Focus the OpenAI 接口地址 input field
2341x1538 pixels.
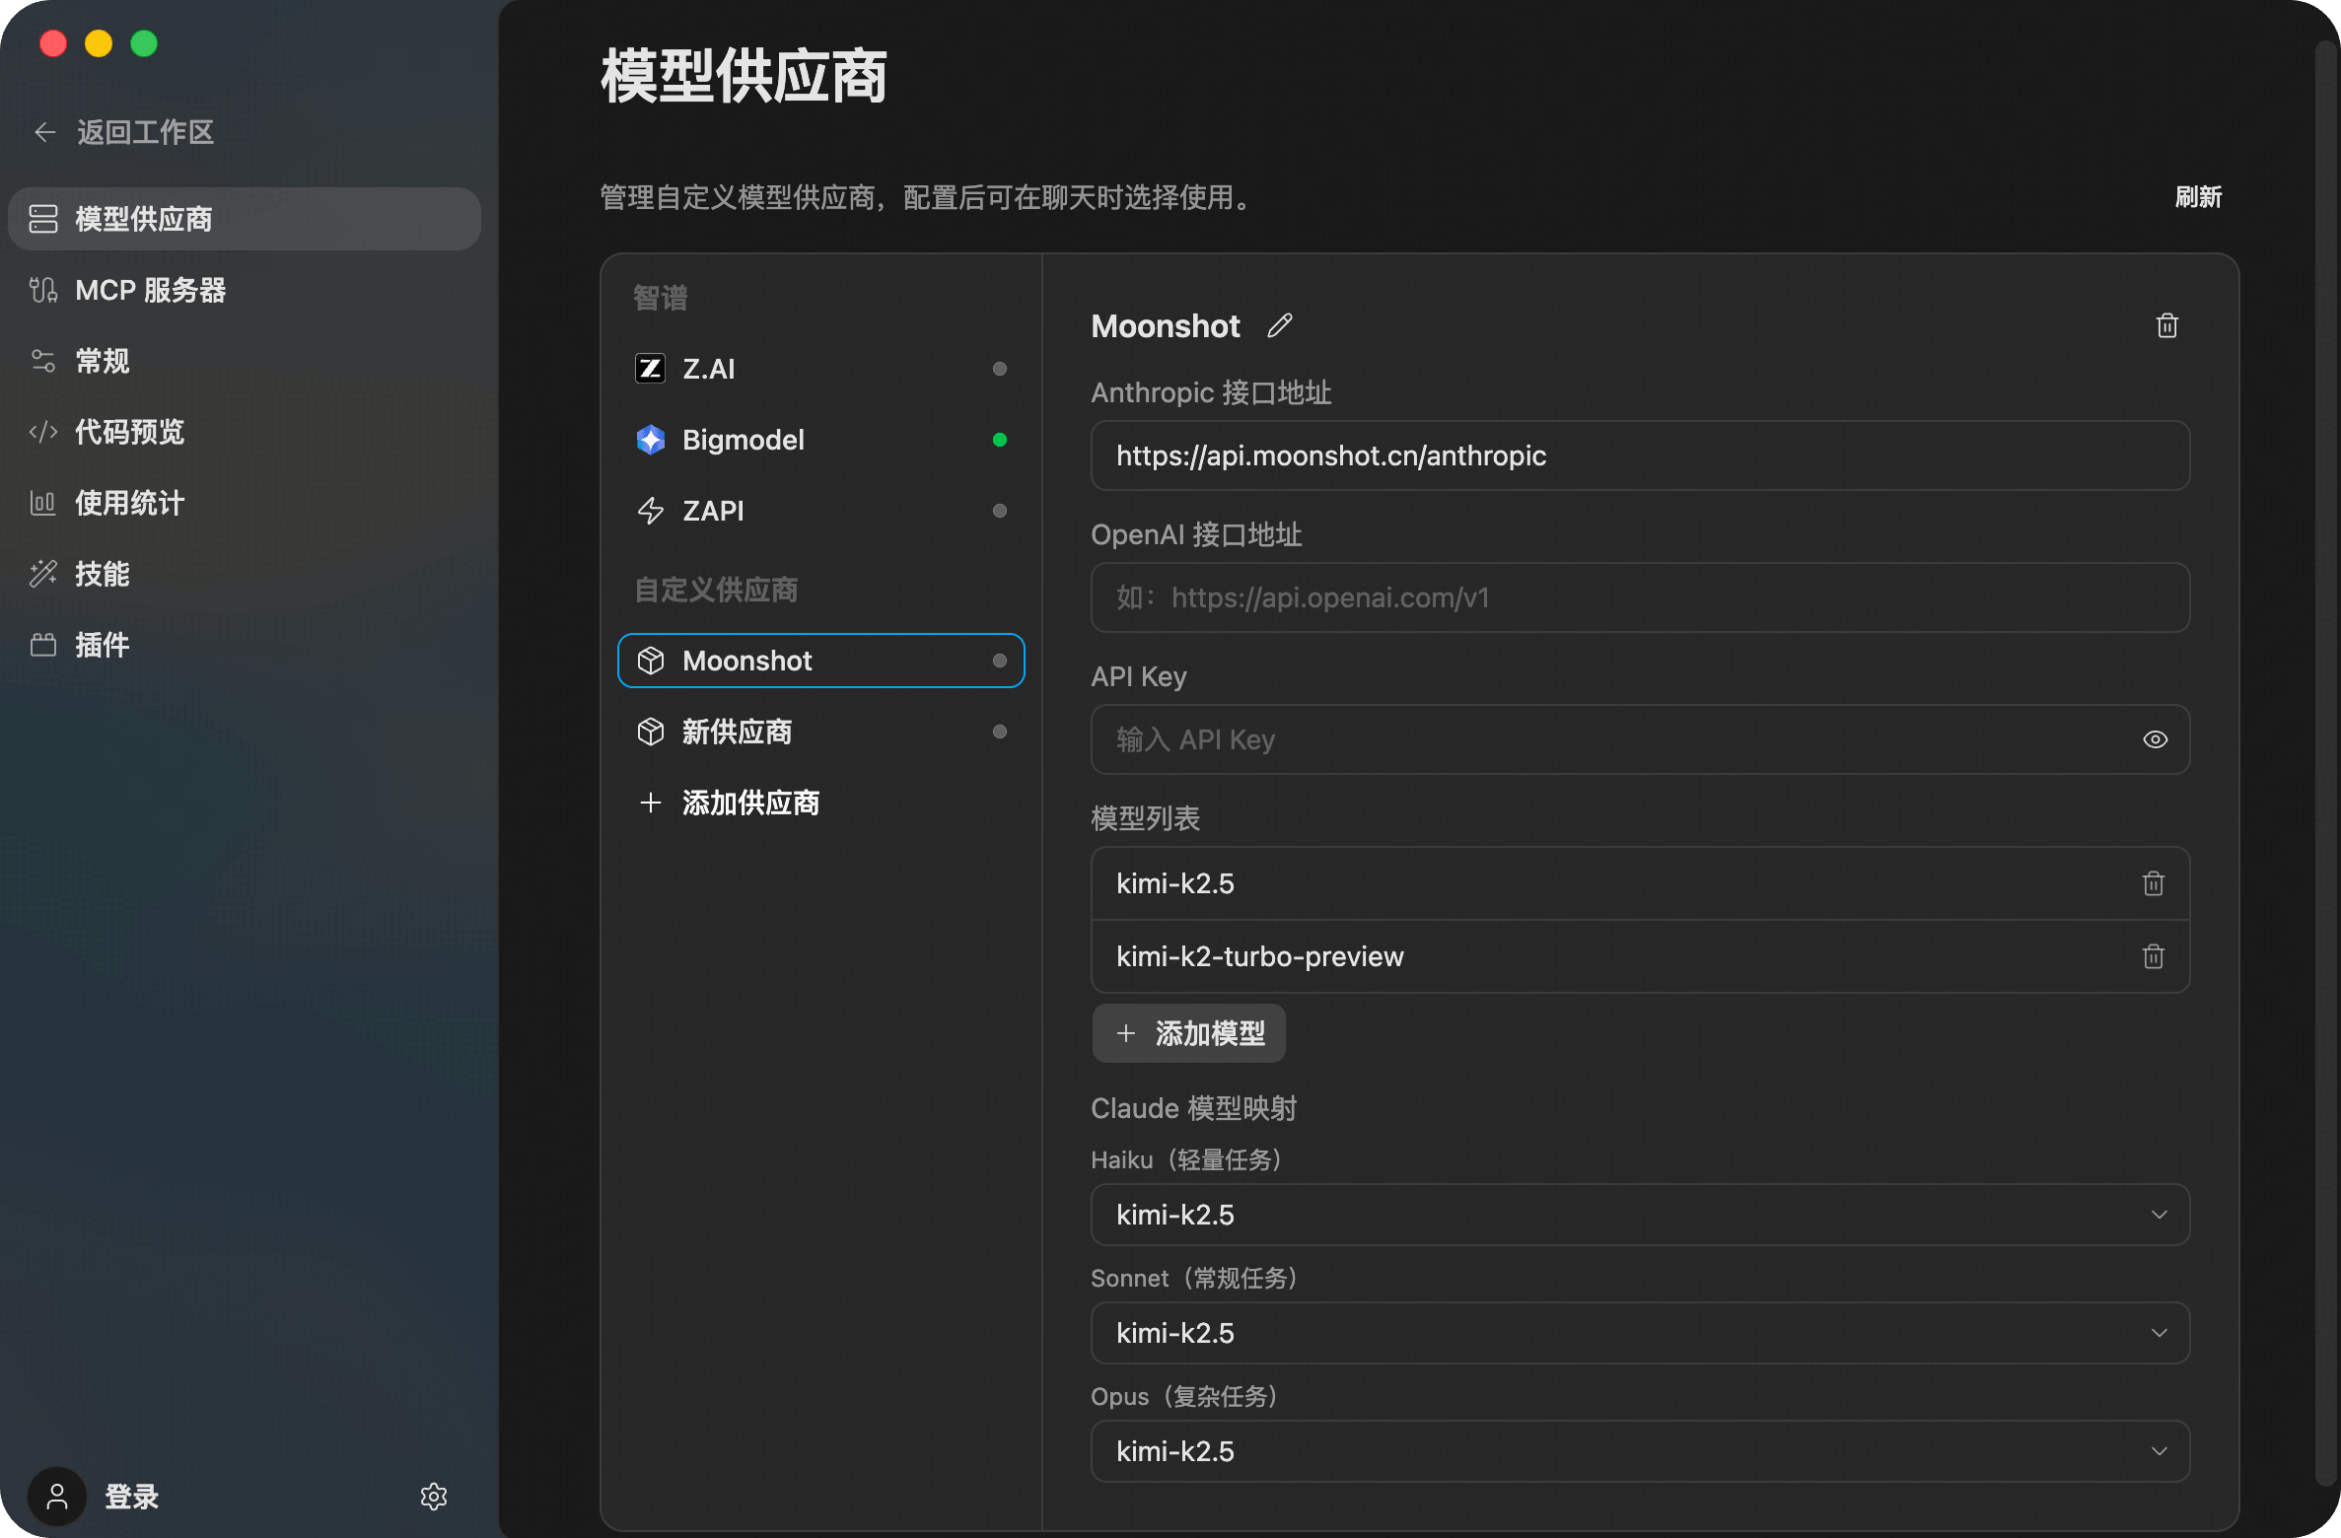coord(1640,597)
